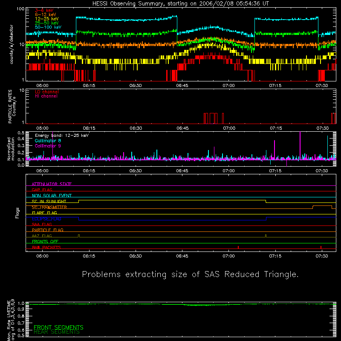Click the SAS Reduced Triangle error message
This screenshot has height=341, width=341.
point(190,274)
